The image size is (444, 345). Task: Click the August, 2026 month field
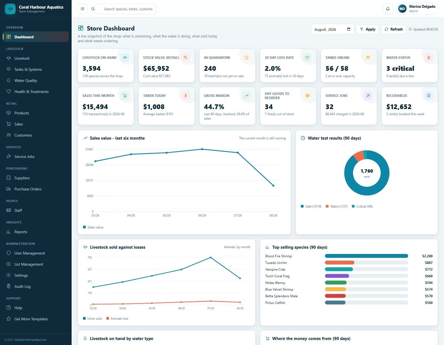(332, 29)
